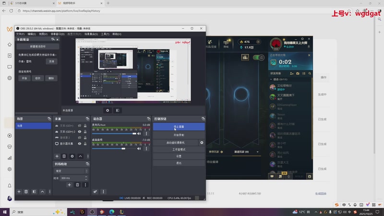Viewport: 384px width, 216px height.
Task: Move scene up using arrow in 场景 panel
Action: [42, 192]
